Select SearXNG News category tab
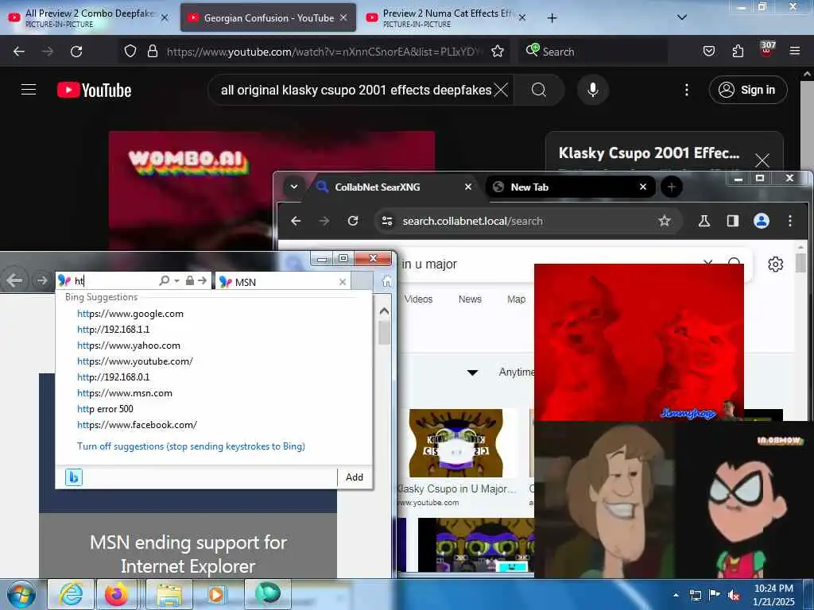The width and height of the screenshot is (814, 610). (470, 299)
